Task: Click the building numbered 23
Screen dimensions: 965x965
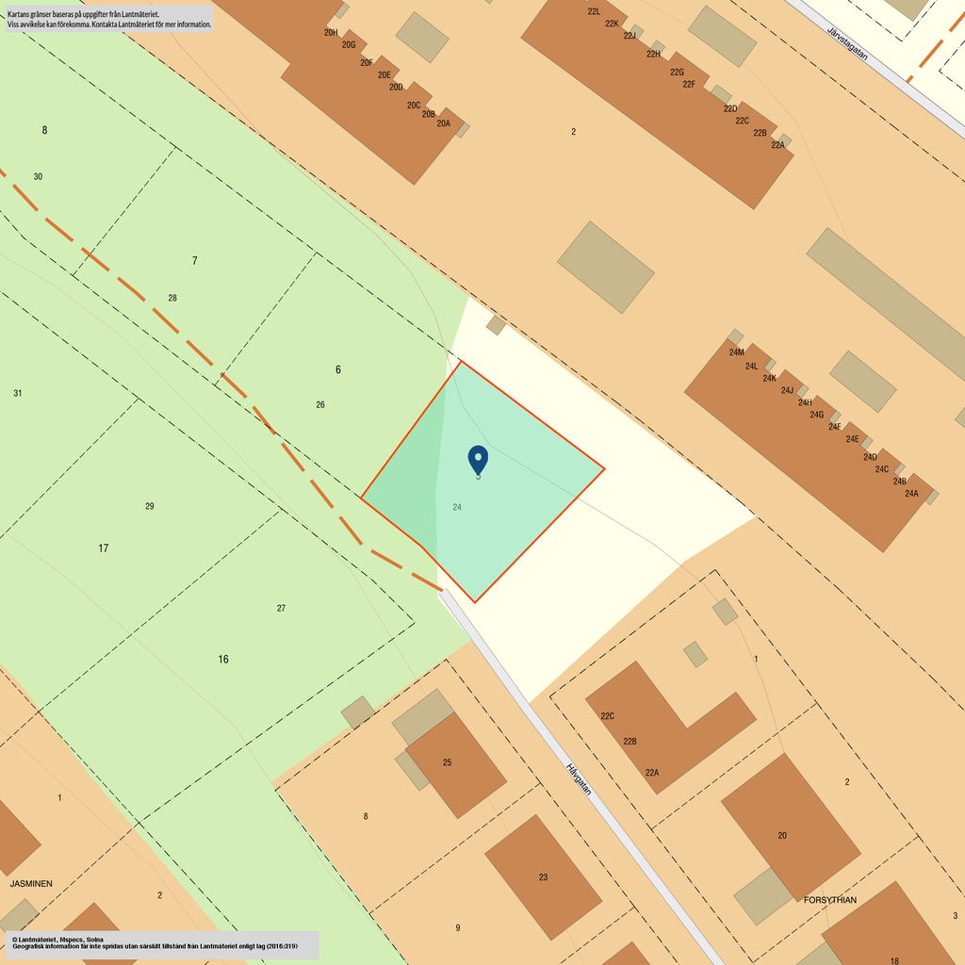Action: click(x=543, y=877)
